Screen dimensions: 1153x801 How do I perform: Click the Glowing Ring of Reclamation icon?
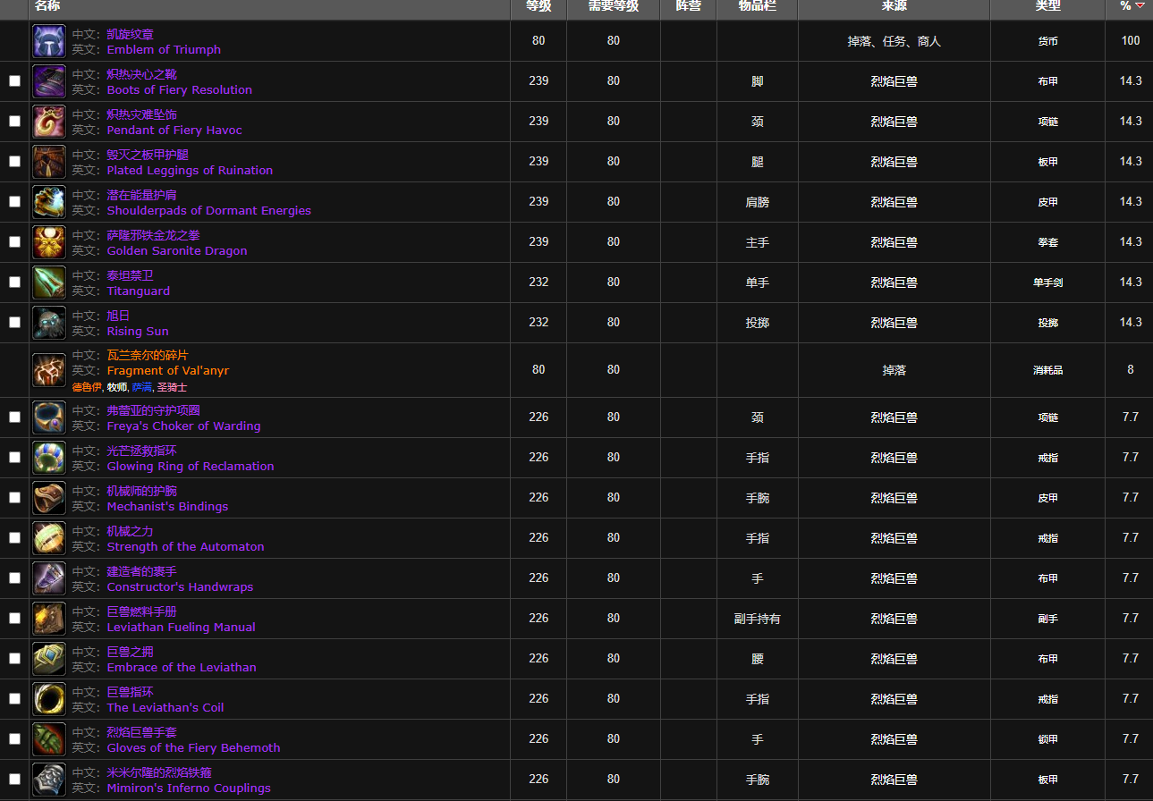(49, 458)
